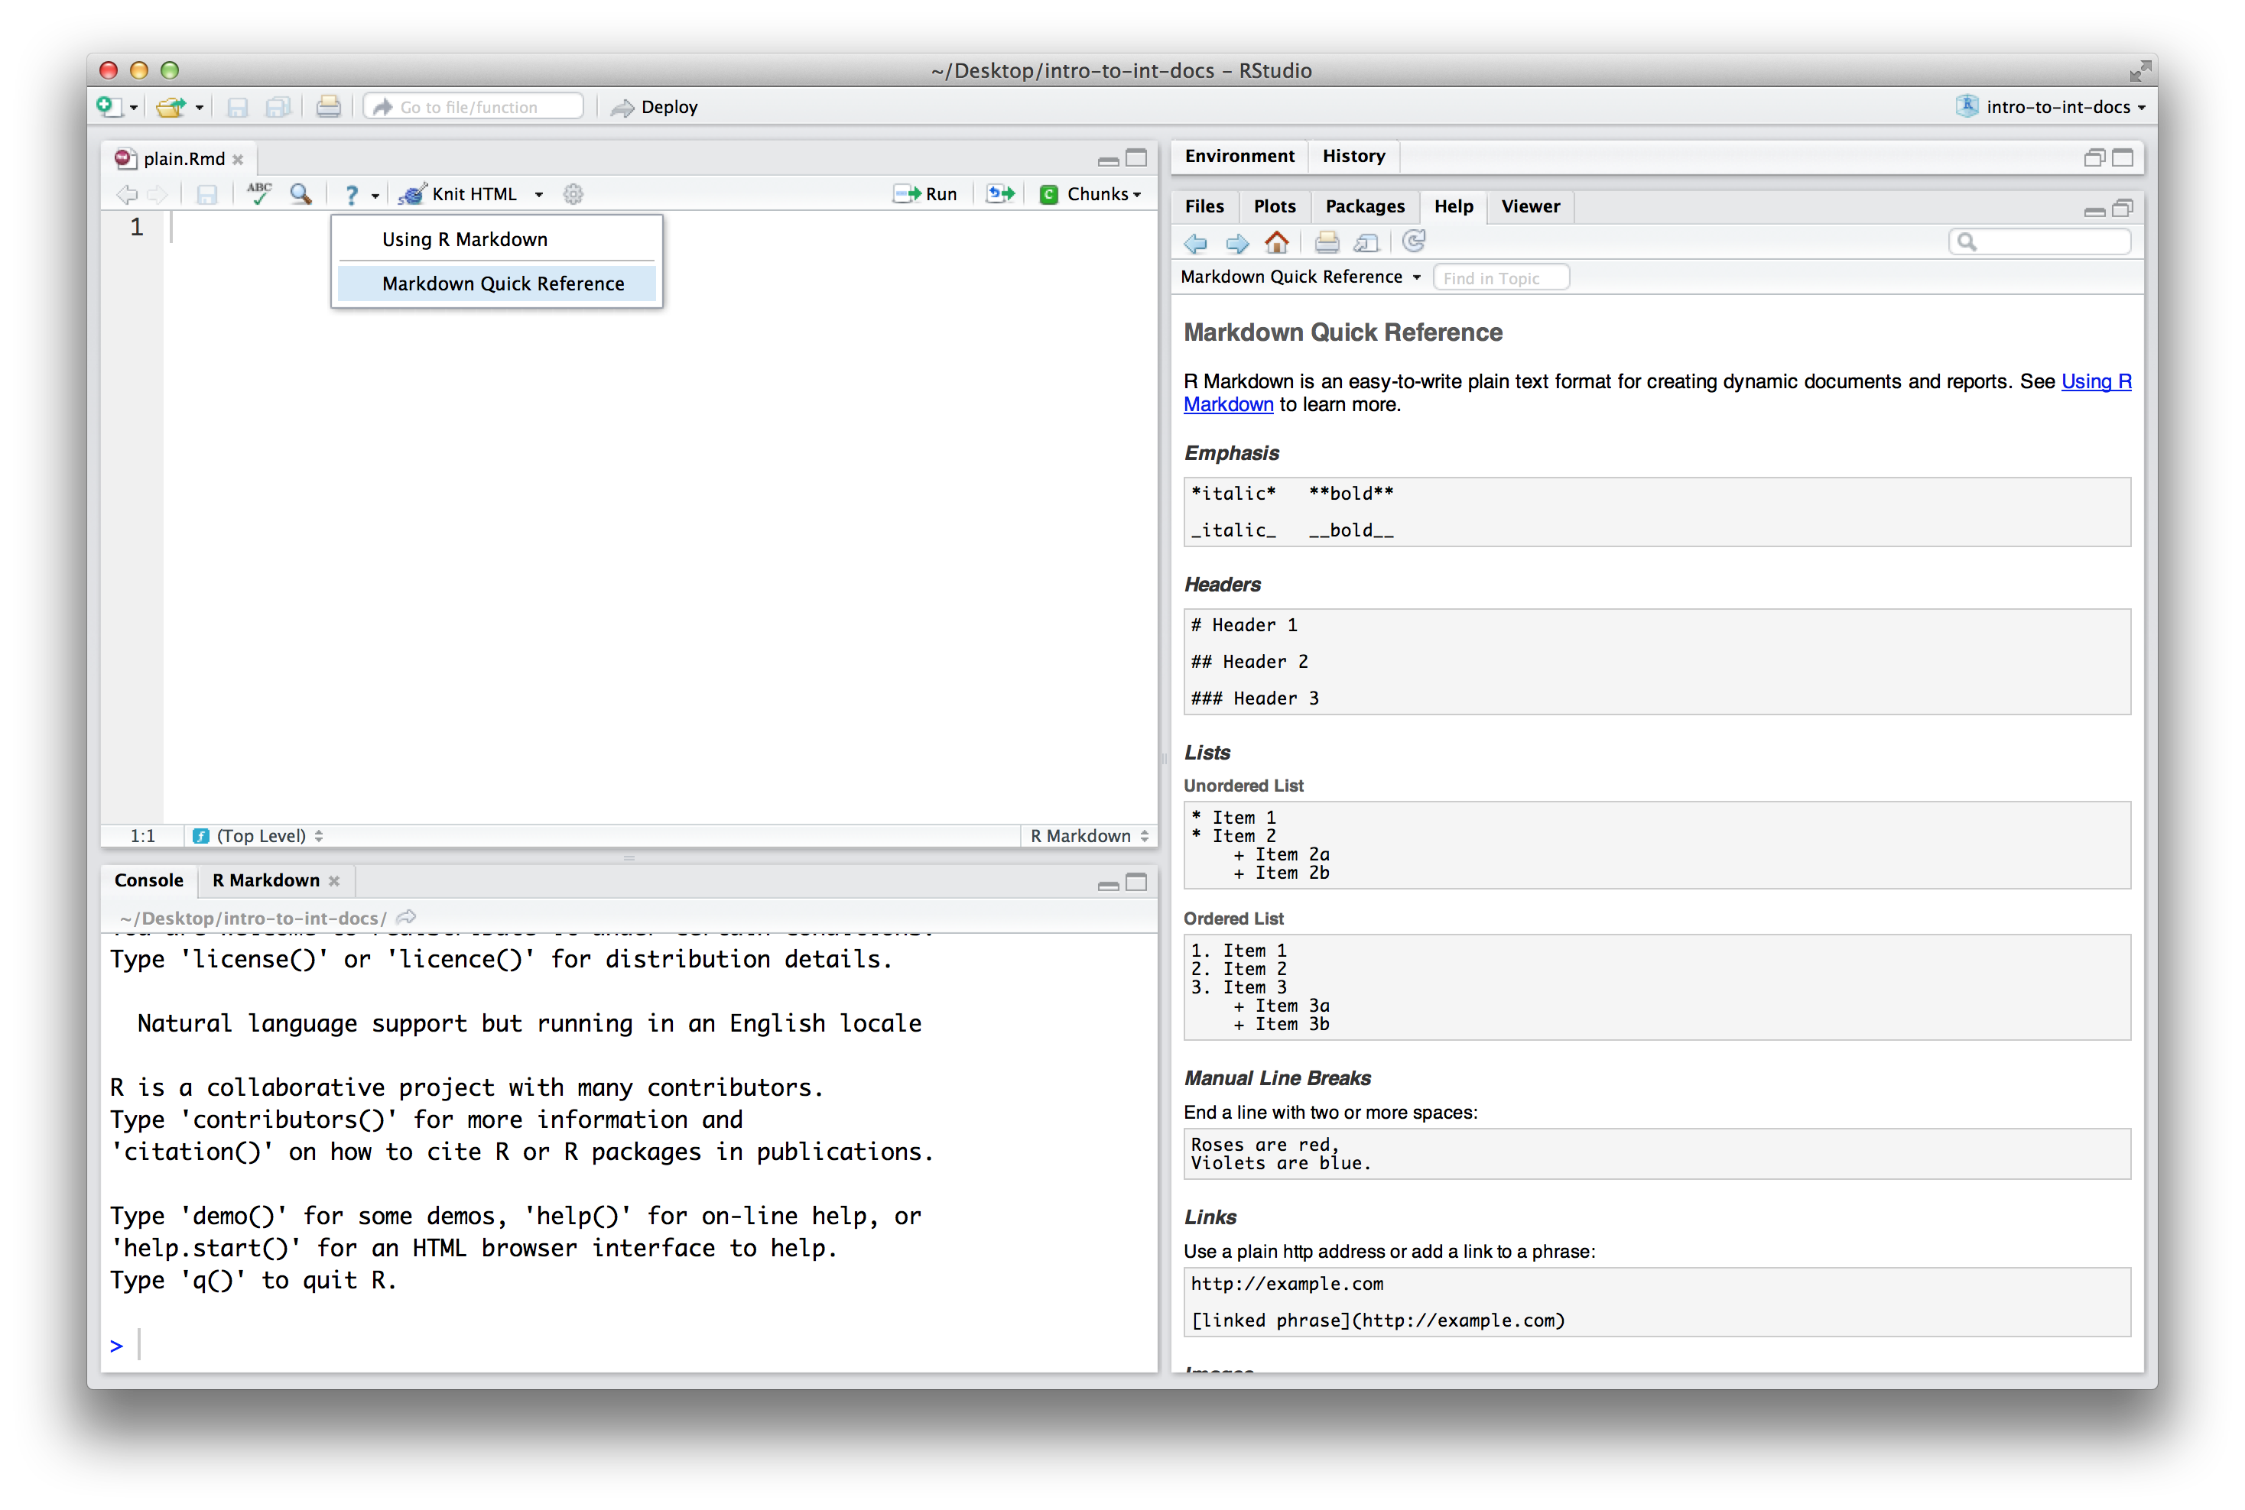Toggle the R Markdown file type indicator
Image resolution: width=2245 pixels, height=1510 pixels.
[x=1086, y=836]
